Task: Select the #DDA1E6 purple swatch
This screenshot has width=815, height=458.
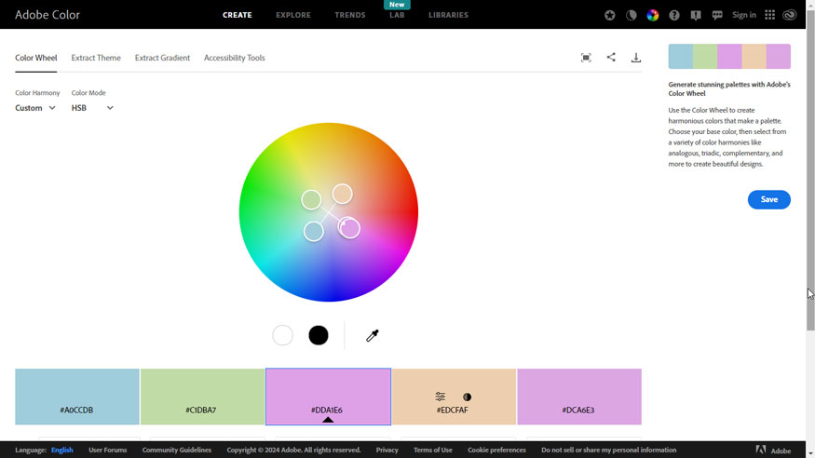Action: (x=328, y=397)
